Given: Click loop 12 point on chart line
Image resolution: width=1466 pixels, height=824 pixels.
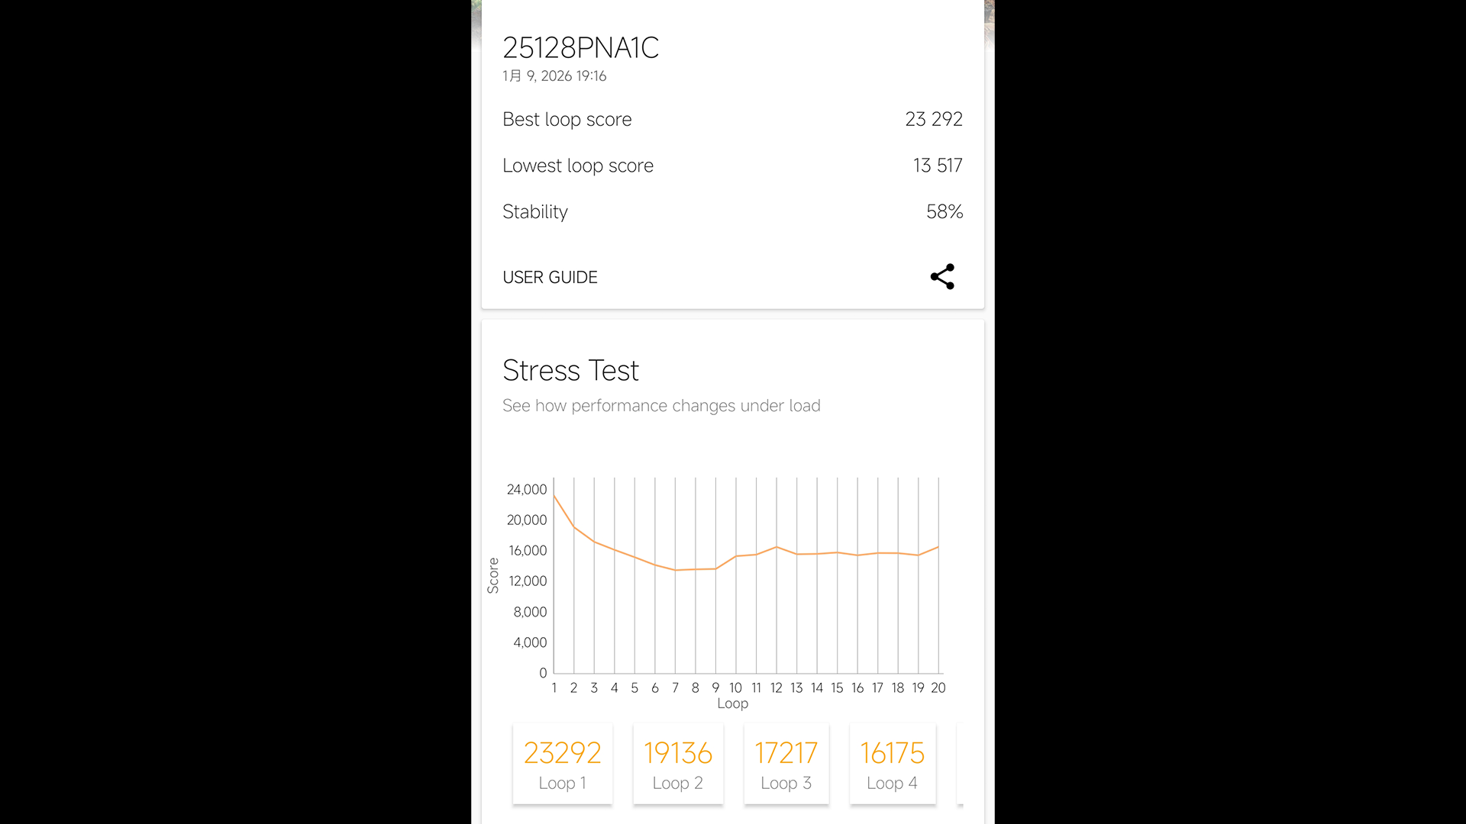Looking at the screenshot, I should click(777, 547).
